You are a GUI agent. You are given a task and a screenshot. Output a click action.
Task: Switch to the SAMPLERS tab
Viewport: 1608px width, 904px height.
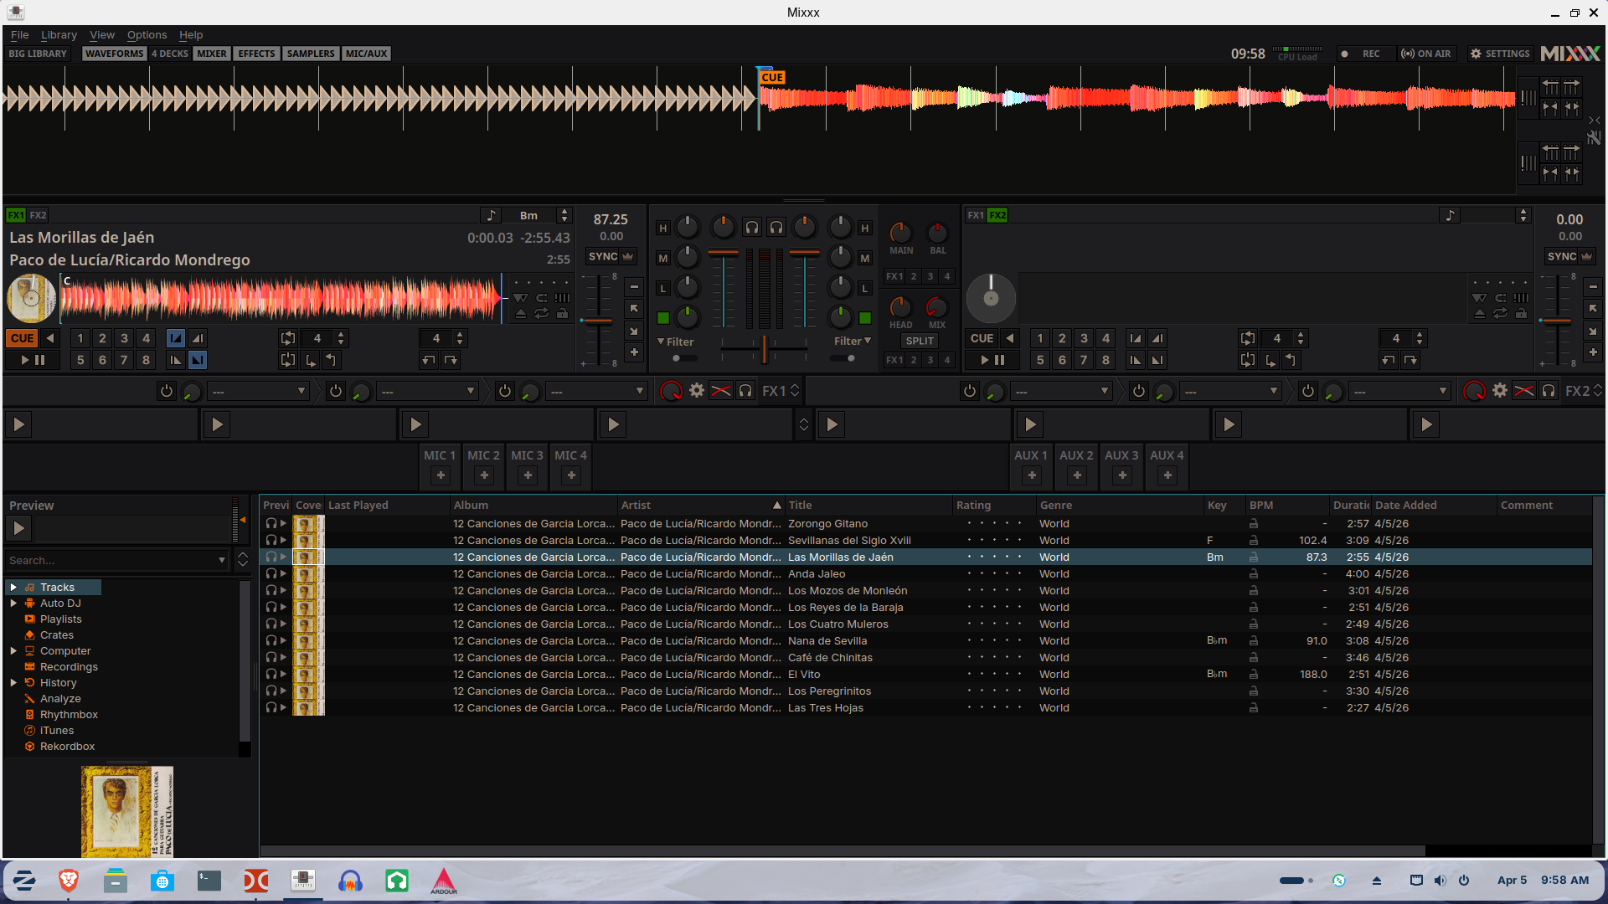click(310, 54)
